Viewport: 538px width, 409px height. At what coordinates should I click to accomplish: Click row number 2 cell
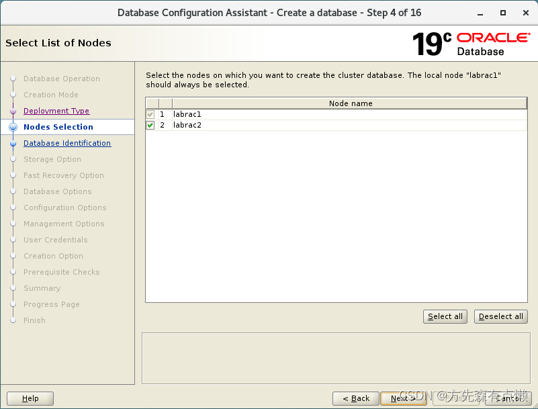coord(165,125)
